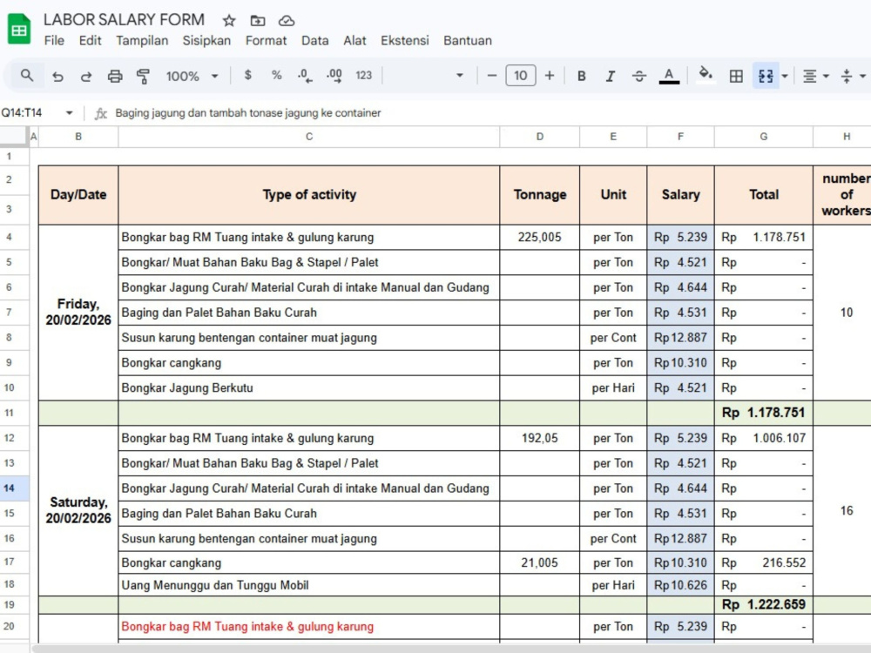This screenshot has height=653, width=871.
Task: Open the File menu
Action: click(x=54, y=41)
